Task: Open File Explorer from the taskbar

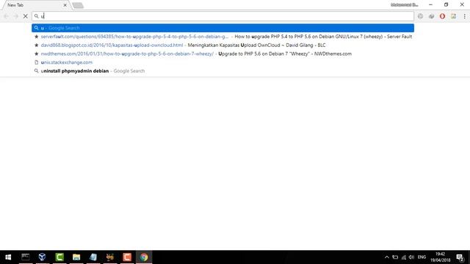Action: [76, 257]
